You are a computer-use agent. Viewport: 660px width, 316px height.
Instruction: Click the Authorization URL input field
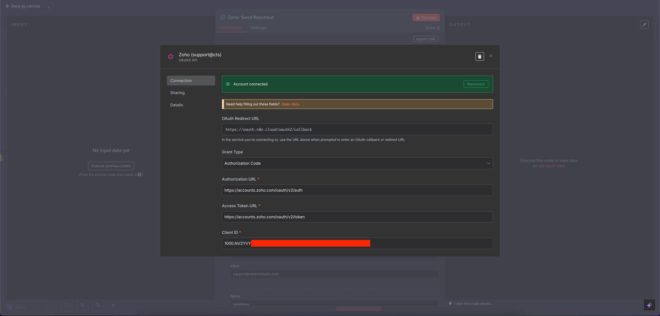pyautogui.click(x=357, y=190)
